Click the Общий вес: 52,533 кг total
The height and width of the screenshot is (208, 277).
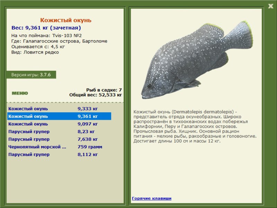click(96, 95)
